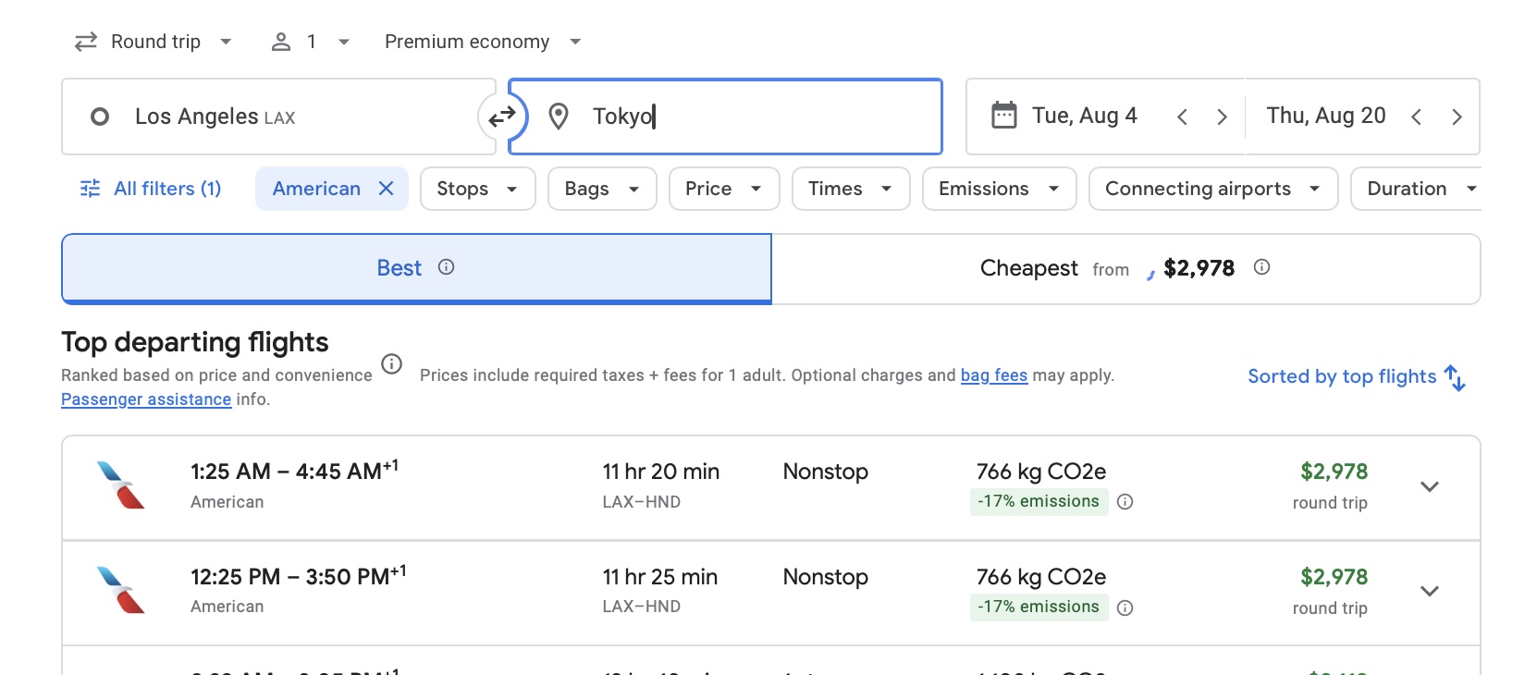Screen dimensions: 1537x675
Task: Open the Connecting airports filter
Action: 1213,189
